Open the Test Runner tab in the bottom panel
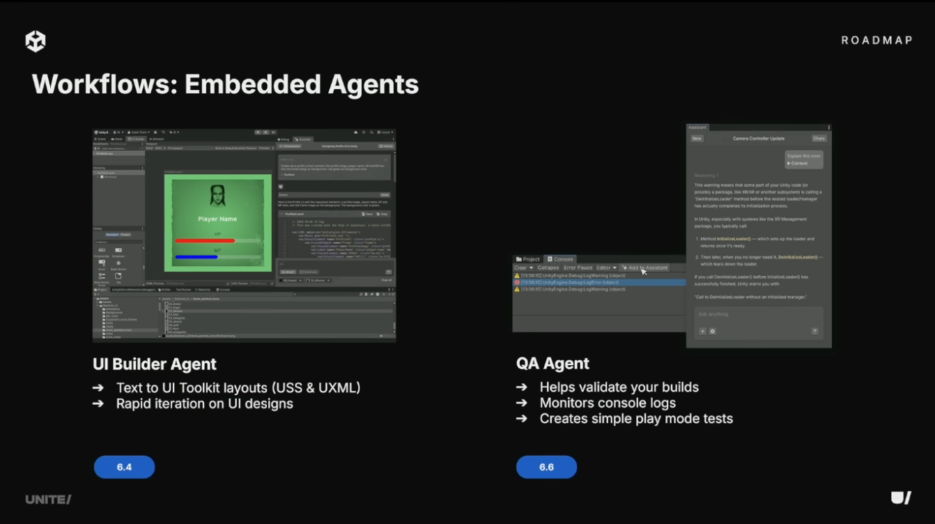Image resolution: width=935 pixels, height=524 pixels. coord(183,290)
